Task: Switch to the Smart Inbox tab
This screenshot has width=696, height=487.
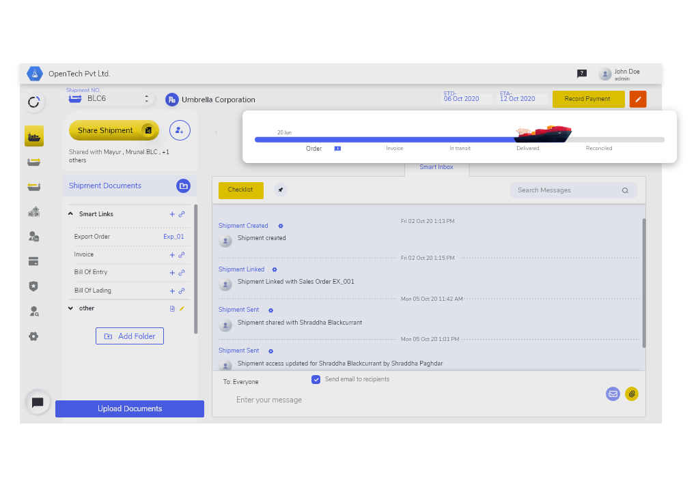Action: pyautogui.click(x=436, y=167)
